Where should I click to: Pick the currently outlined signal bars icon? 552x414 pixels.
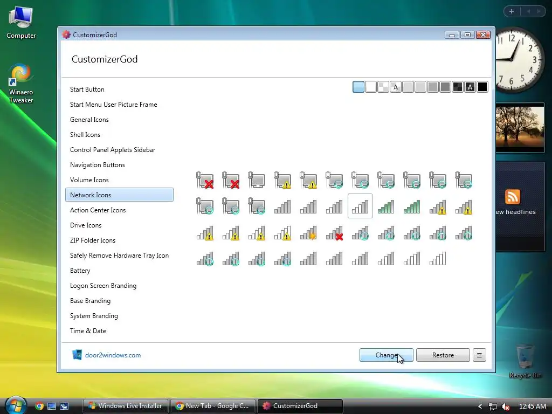[360, 206]
